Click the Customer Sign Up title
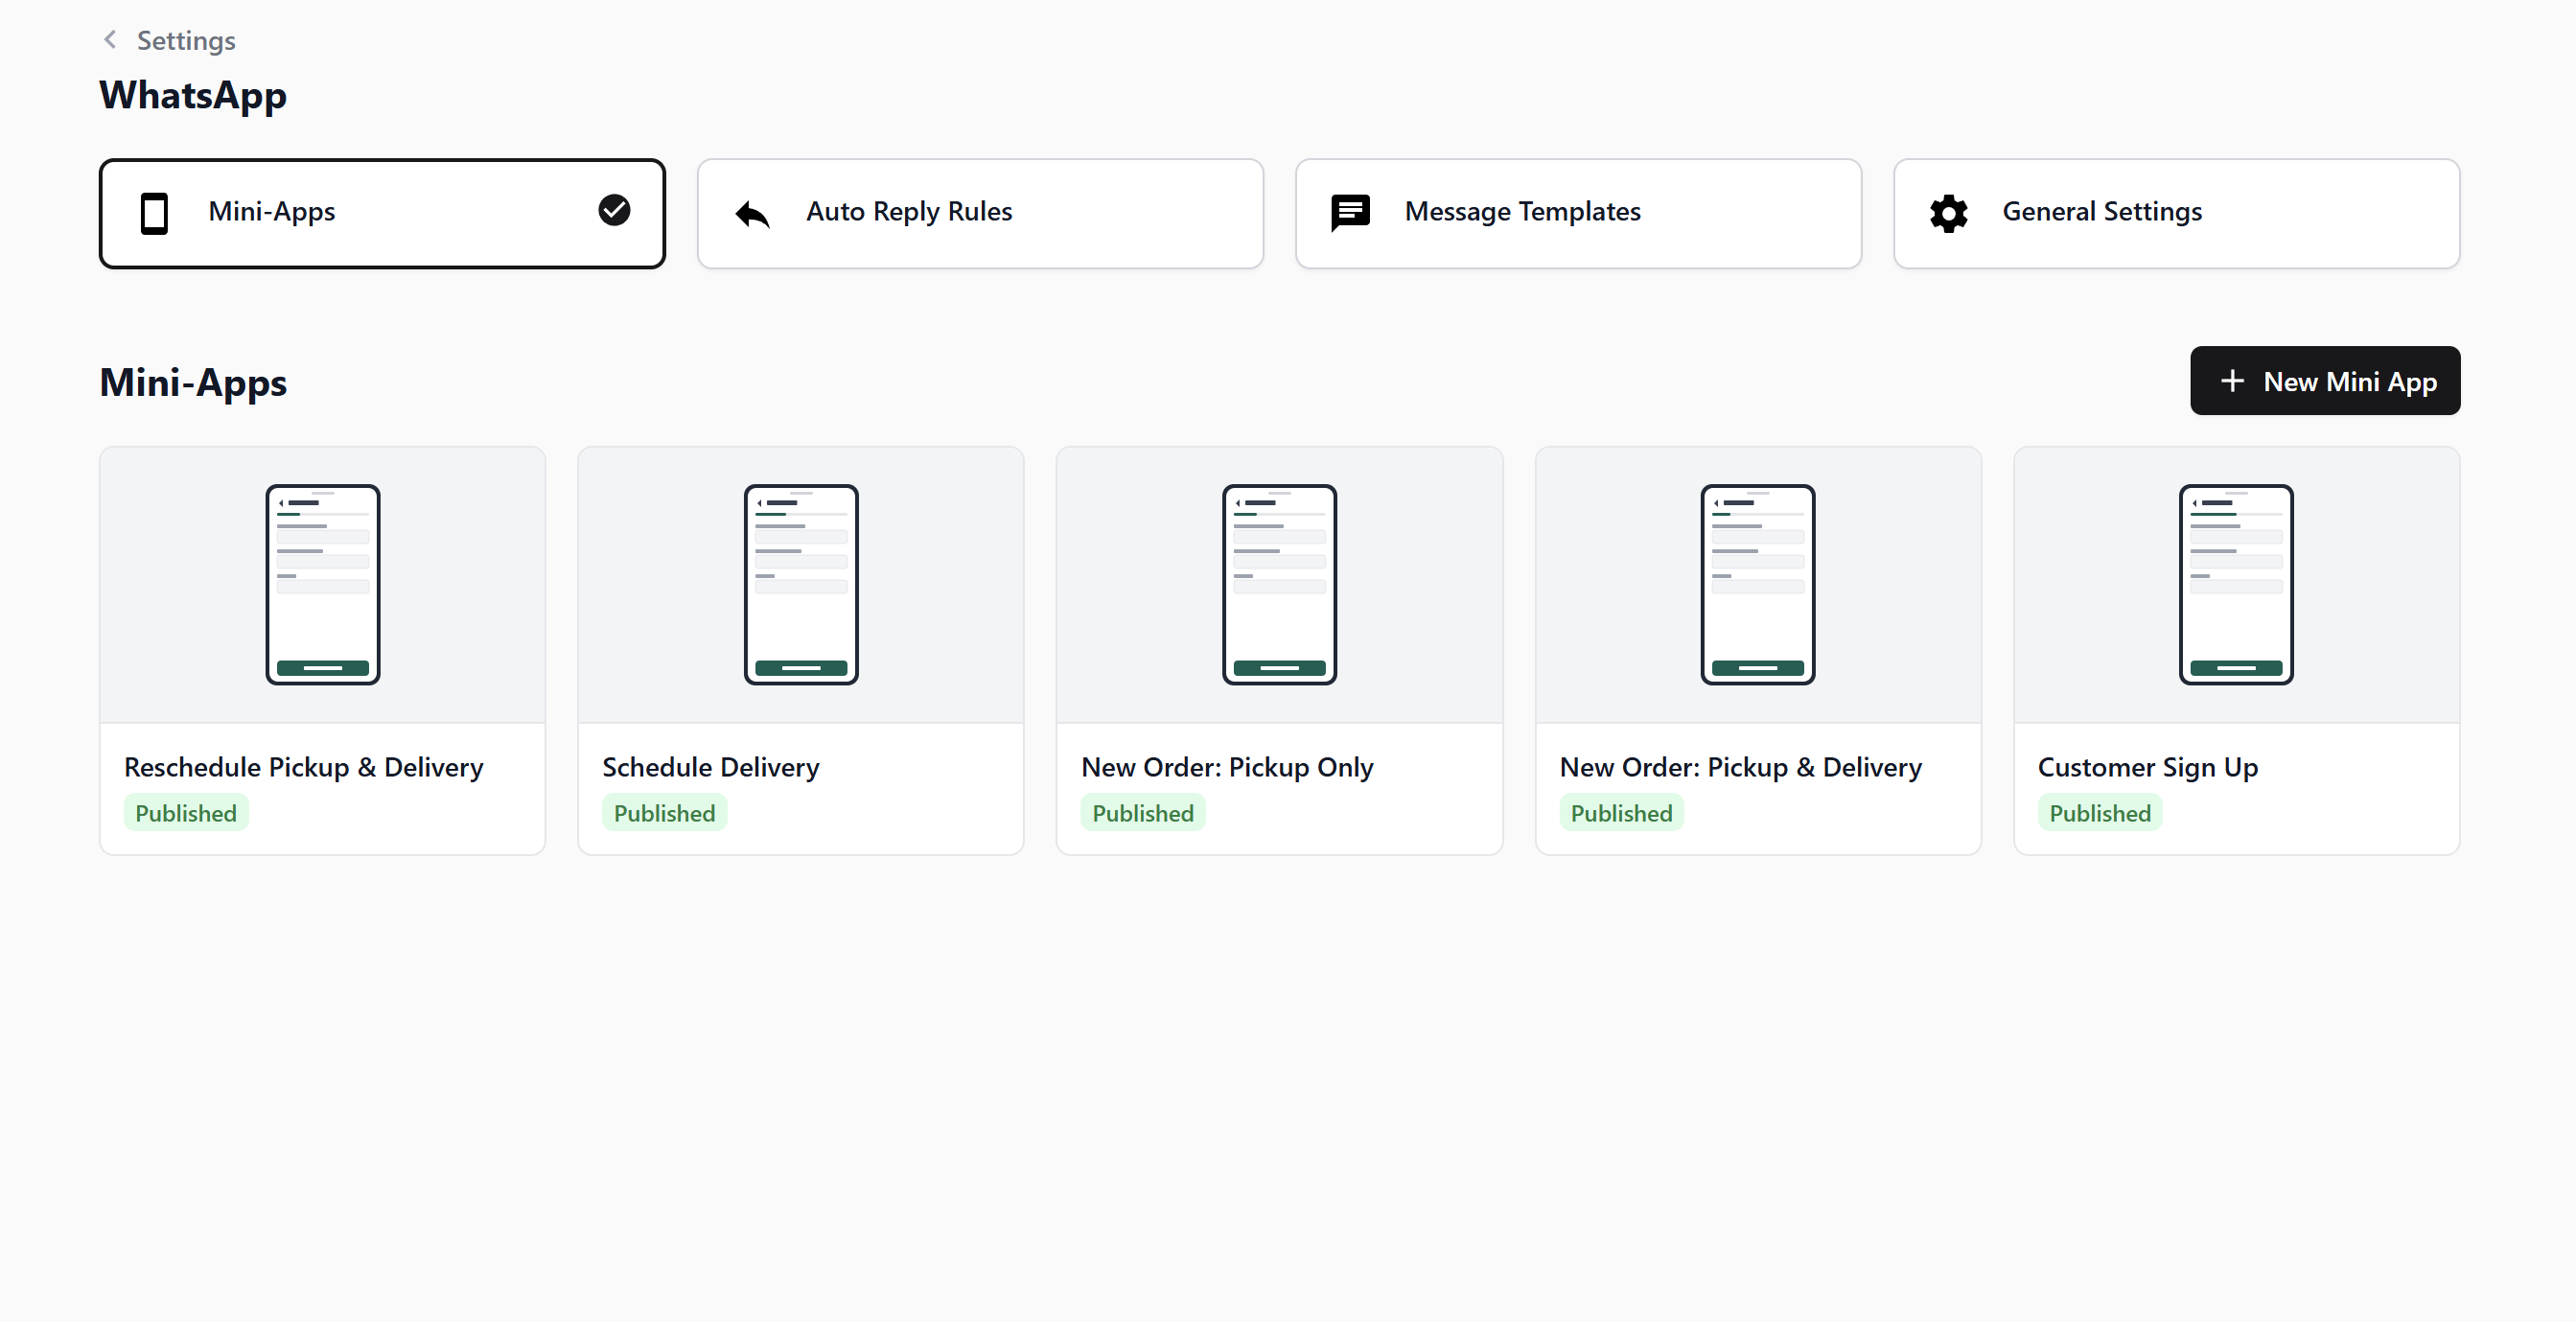Screen dimensions: 2576x1322 [x=2147, y=768]
